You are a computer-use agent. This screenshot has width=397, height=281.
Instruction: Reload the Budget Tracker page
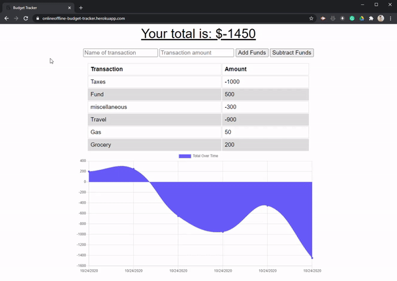click(25, 19)
